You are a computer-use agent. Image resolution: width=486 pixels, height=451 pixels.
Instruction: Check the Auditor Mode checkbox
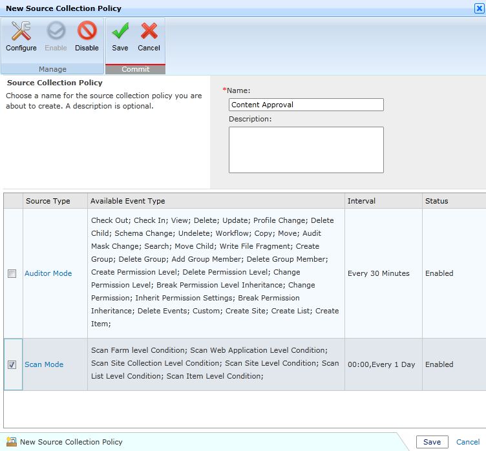pos(12,273)
